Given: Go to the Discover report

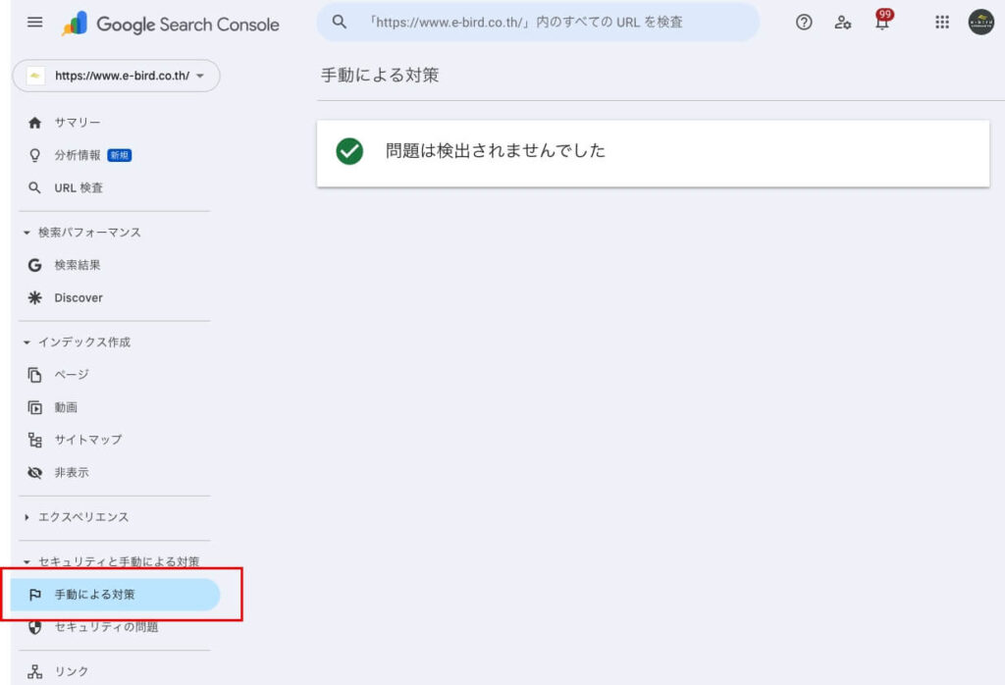Looking at the screenshot, I should pyautogui.click(x=78, y=297).
